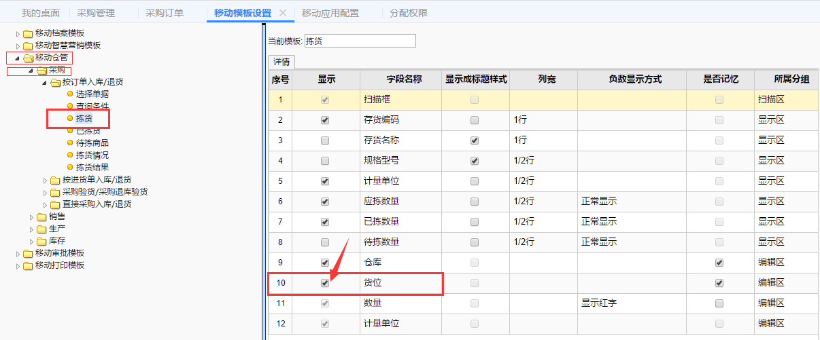
Task: Open the 移动应用配置 tab
Action: click(330, 13)
